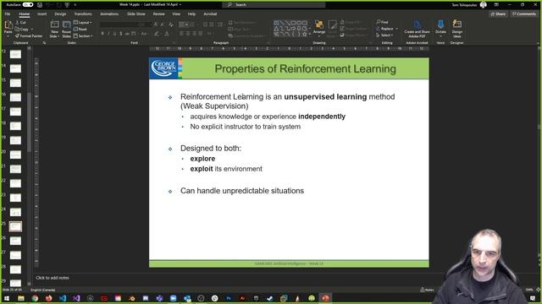Open the View tab
The image size is (542, 304).
click(x=176, y=14)
